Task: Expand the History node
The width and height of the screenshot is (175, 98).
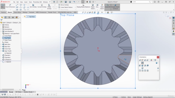Action: pos(1,25)
